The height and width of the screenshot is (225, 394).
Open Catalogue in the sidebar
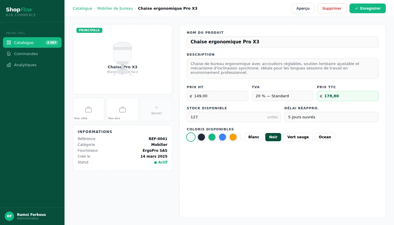click(x=32, y=42)
